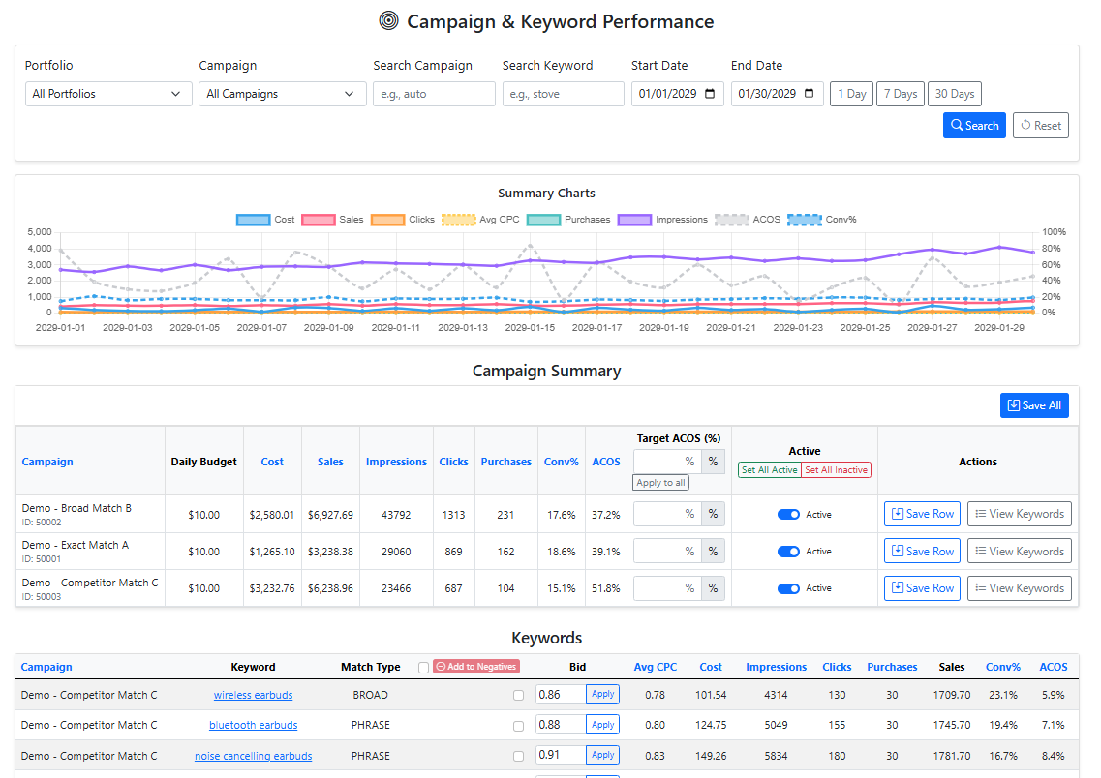The image size is (1101, 778).
Task: Click Set All Inactive button
Action: 837,470
